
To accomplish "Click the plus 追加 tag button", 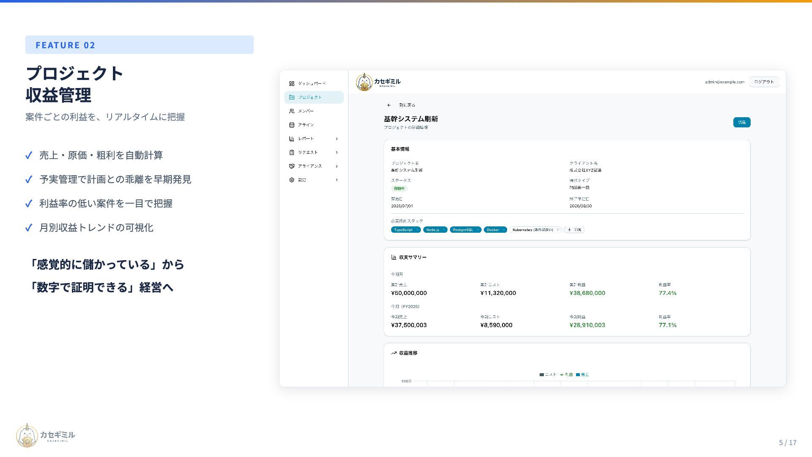I will point(574,230).
